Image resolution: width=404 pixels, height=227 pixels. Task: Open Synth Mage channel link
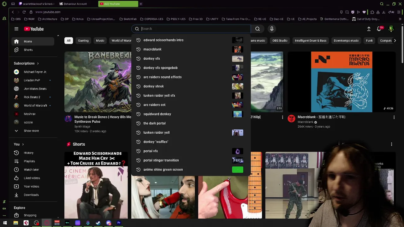[x=82, y=126]
